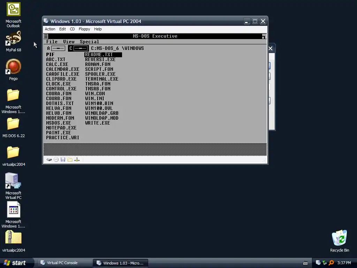This screenshot has width=357, height=268.
Task: Click floppy disk status icon in Virtual PC
Action: click(63, 159)
